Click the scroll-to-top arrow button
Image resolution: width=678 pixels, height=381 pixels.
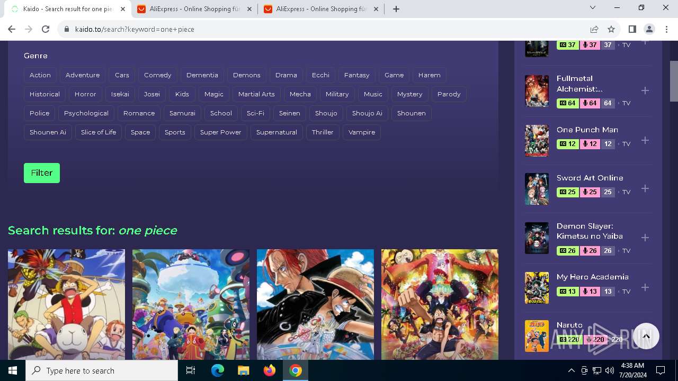coord(646,336)
